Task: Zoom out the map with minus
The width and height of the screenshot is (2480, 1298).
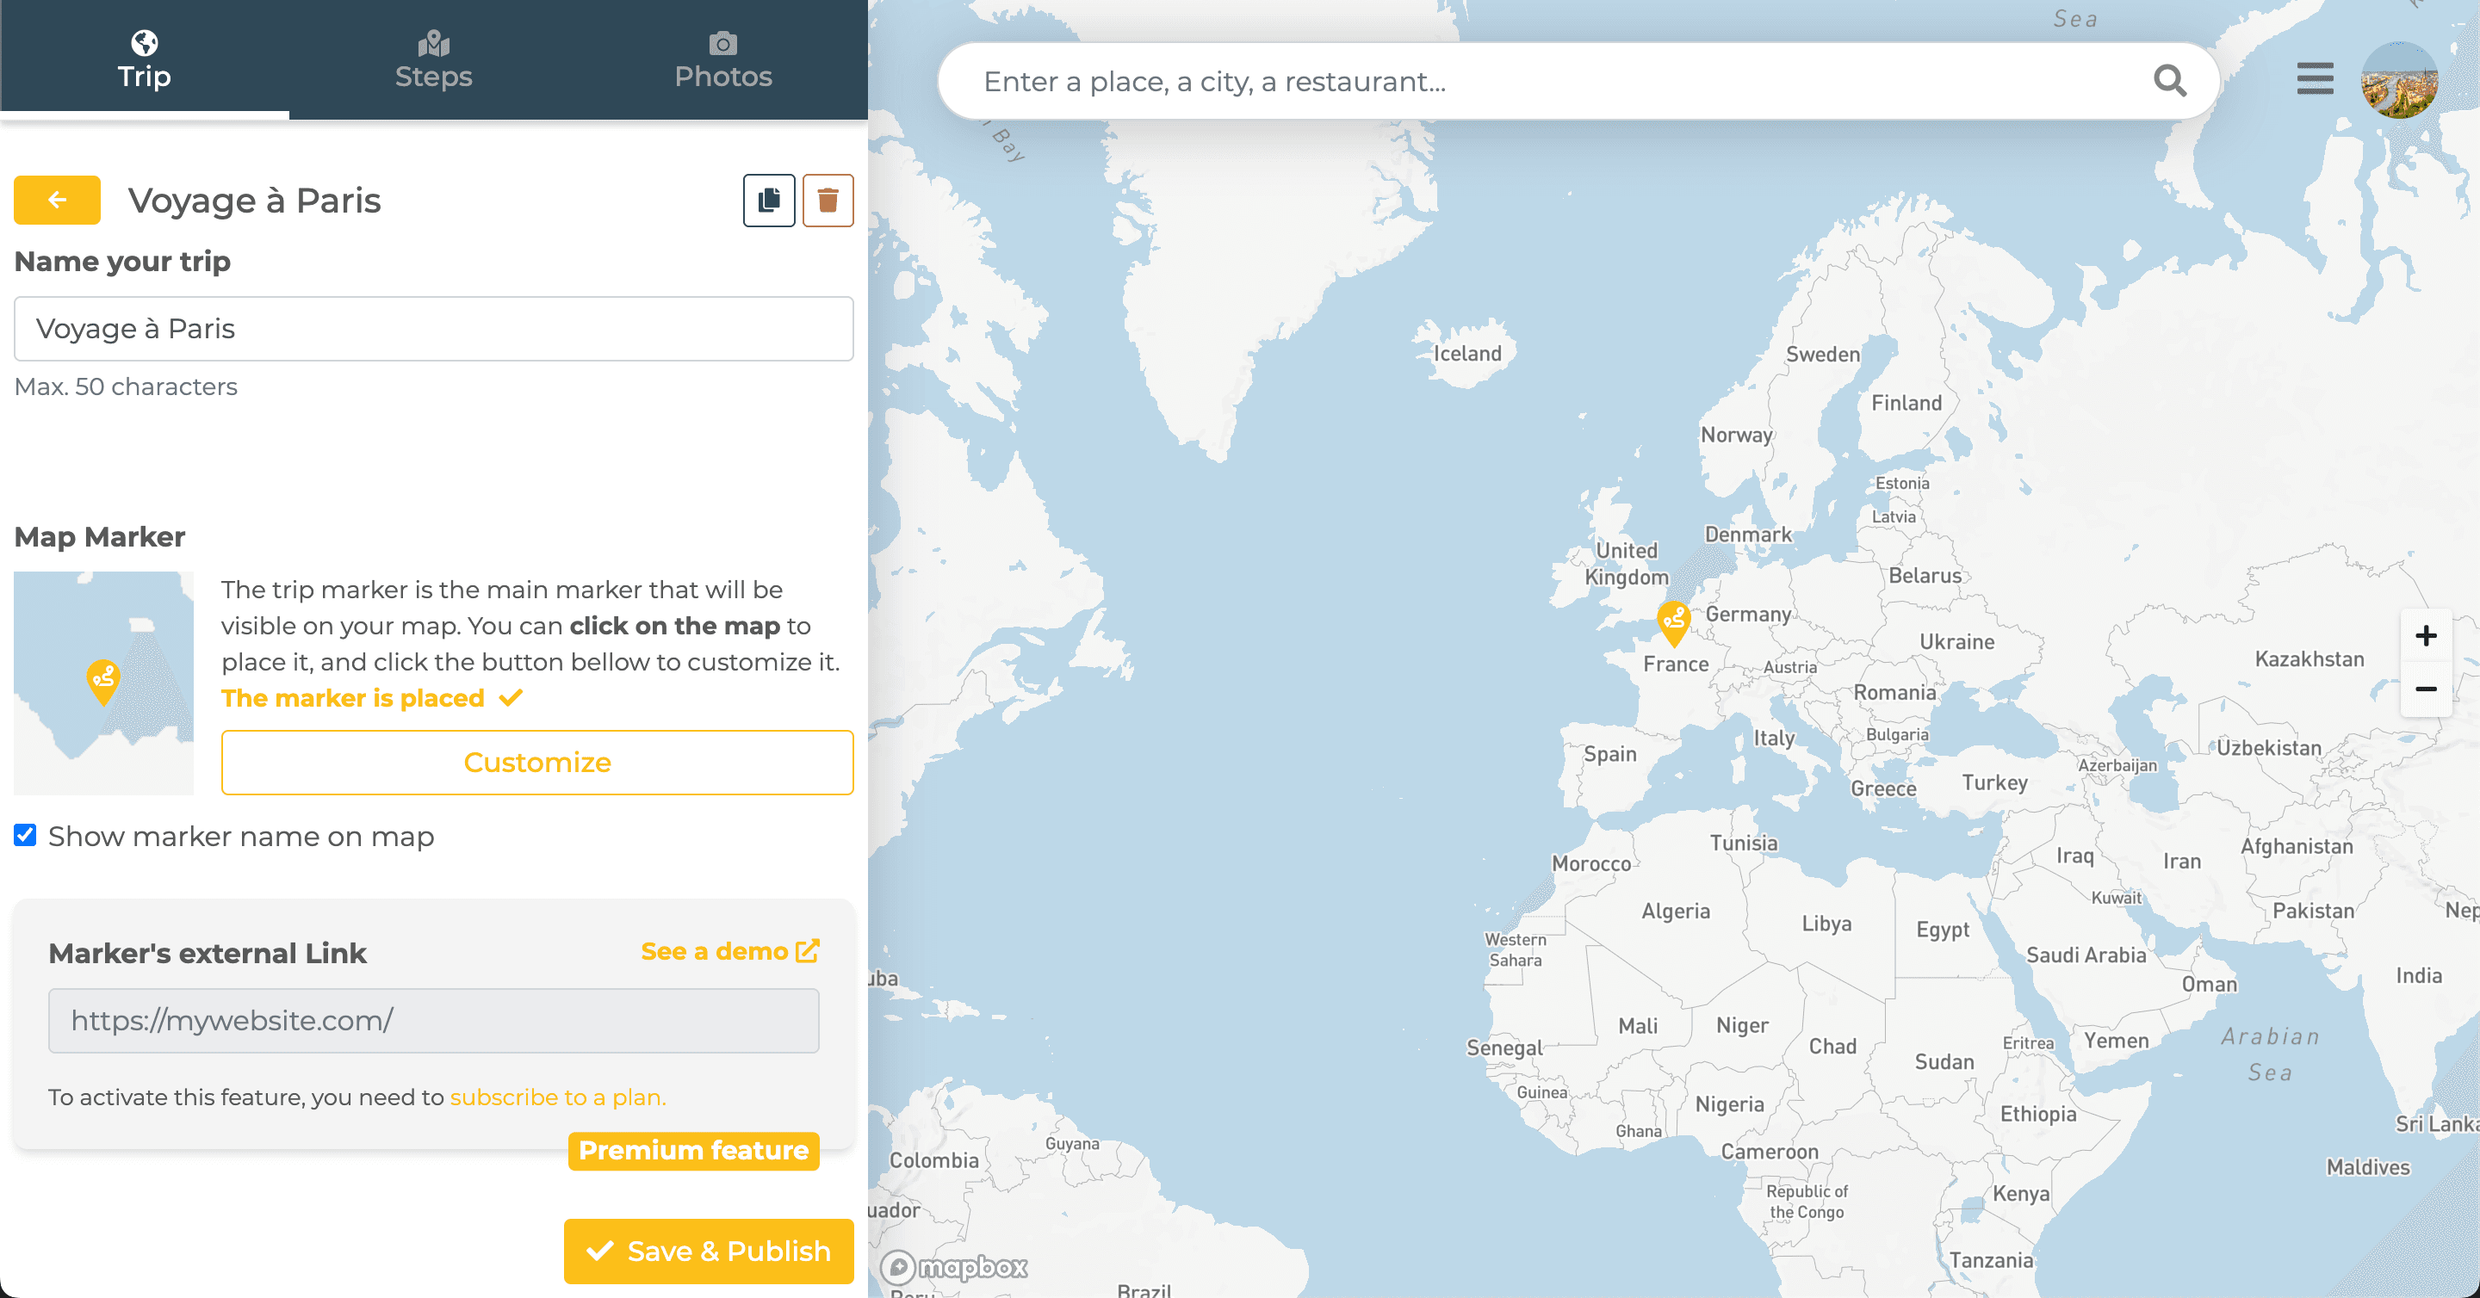Action: (x=2425, y=689)
